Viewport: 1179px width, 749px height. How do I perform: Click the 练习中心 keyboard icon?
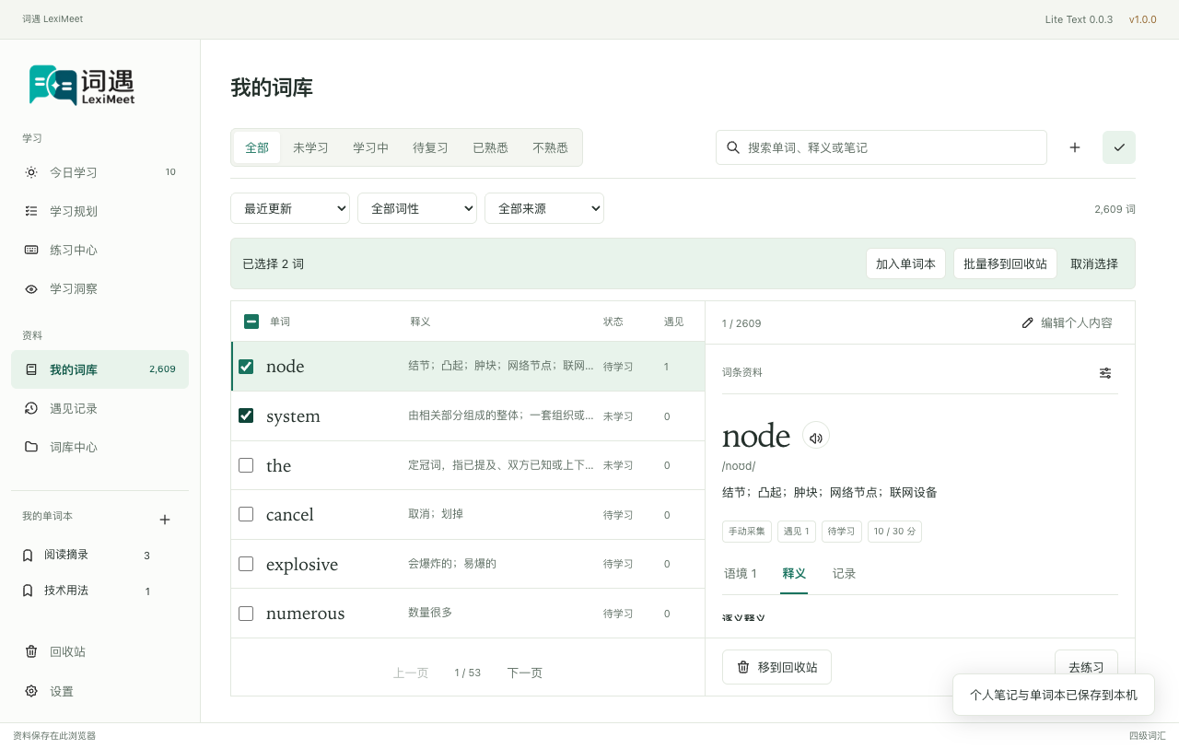[31, 250]
